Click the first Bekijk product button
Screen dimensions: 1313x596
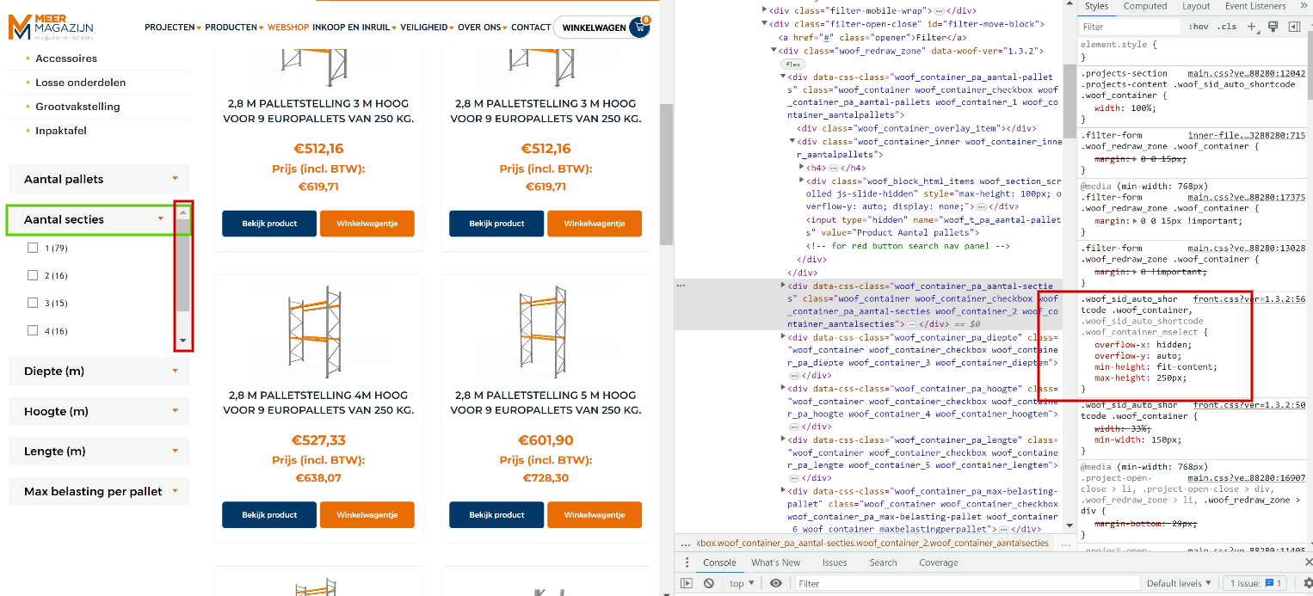269,224
